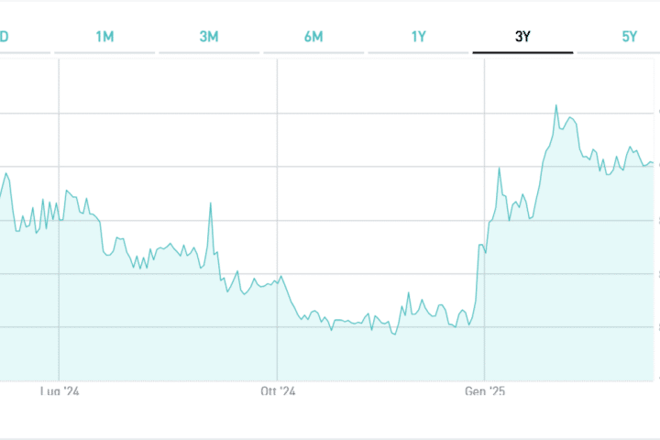Screen dimensions: 660x440
Task: Switch chart to 3M range
Action: 209,37
